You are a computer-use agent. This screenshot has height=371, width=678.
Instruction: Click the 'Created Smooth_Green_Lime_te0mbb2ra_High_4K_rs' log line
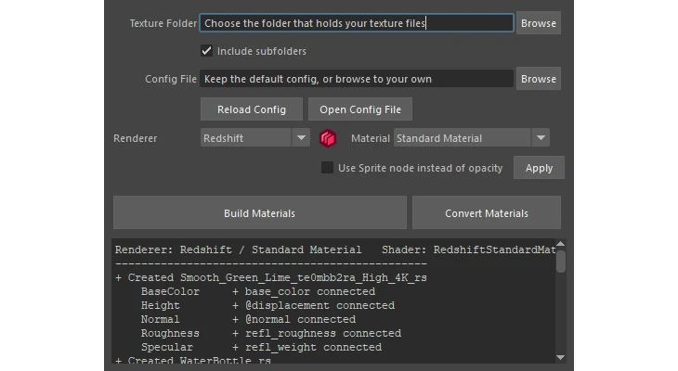point(271,277)
